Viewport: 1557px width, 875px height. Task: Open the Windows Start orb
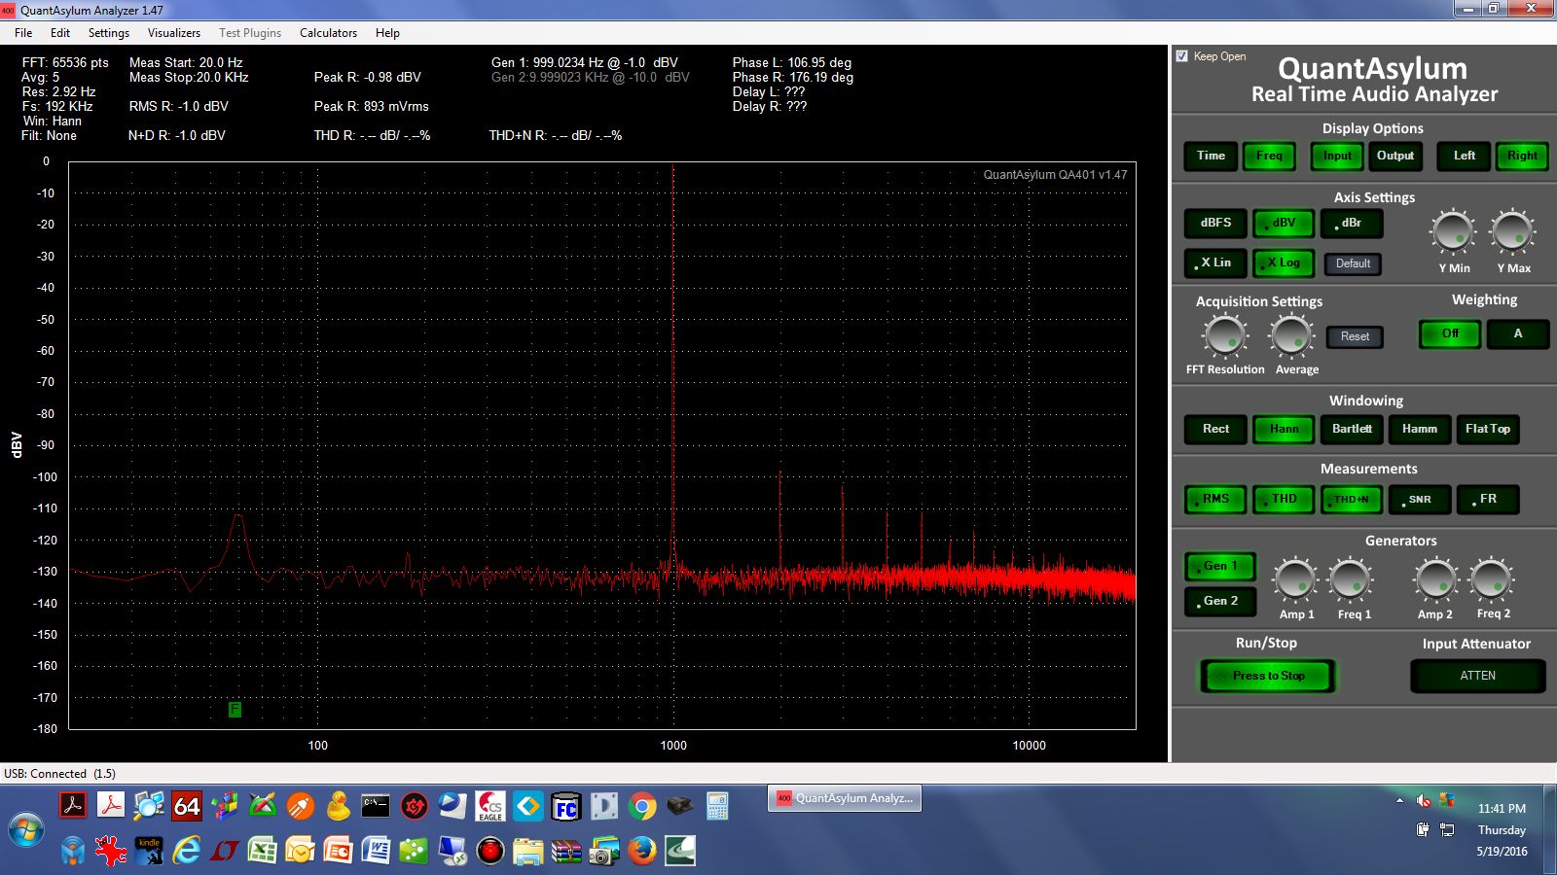tap(26, 830)
